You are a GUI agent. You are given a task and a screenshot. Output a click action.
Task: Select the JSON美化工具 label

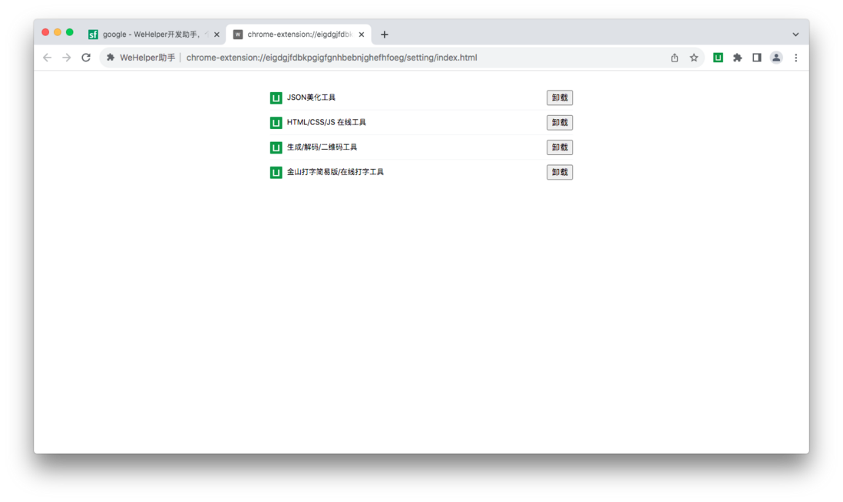(311, 97)
